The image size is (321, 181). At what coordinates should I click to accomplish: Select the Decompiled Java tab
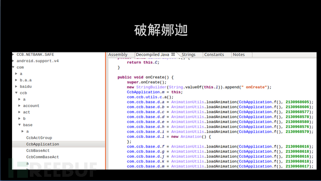pos(153,55)
